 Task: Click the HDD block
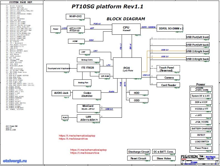(139, 93)
